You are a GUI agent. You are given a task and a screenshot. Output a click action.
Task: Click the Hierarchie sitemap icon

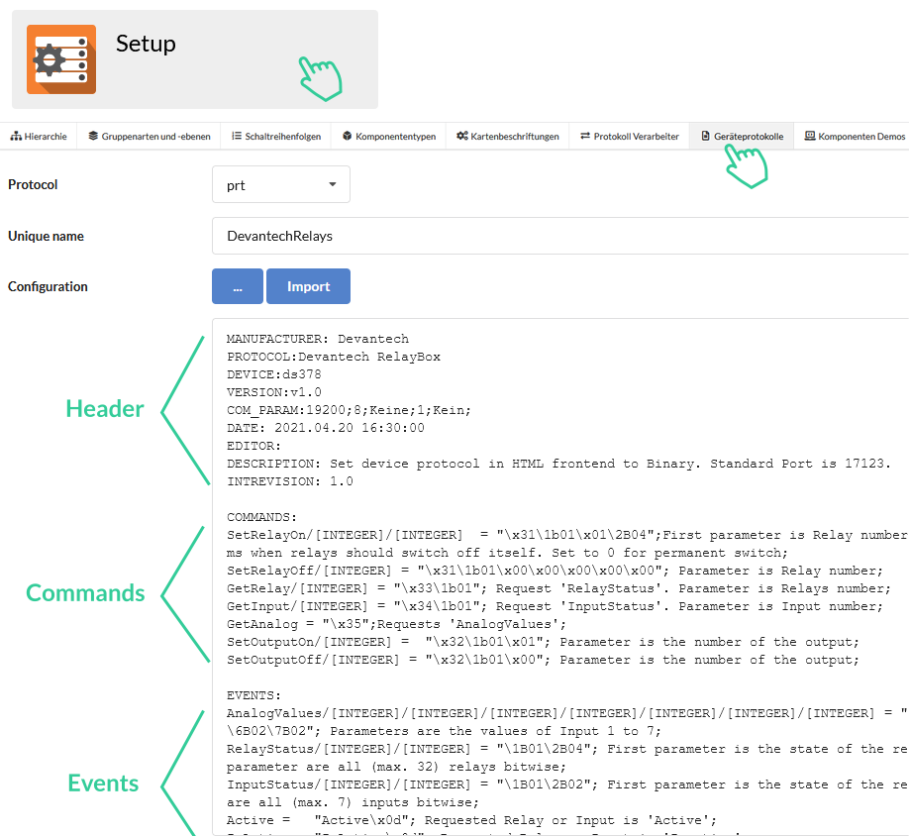[x=17, y=136]
